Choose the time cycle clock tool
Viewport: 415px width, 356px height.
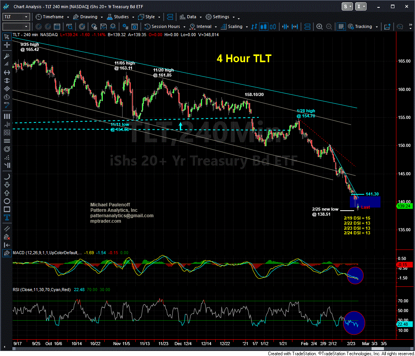(x=7, y=98)
